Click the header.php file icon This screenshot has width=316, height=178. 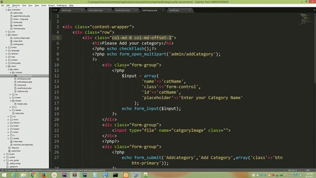15,104
